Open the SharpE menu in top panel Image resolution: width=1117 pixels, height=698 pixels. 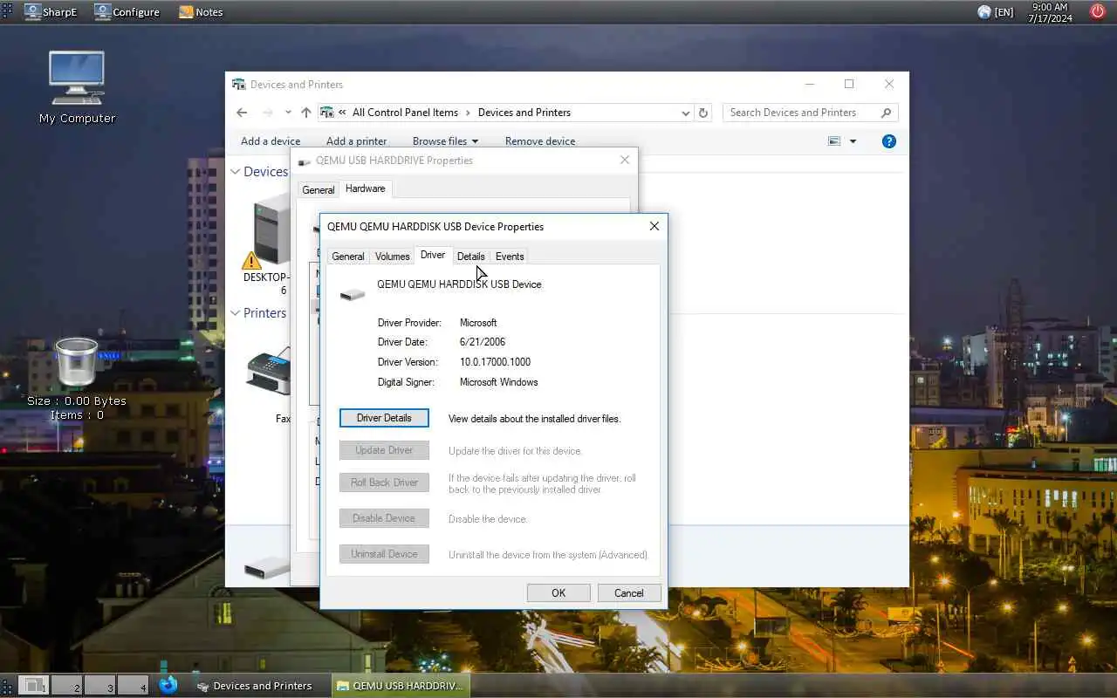[x=51, y=12]
